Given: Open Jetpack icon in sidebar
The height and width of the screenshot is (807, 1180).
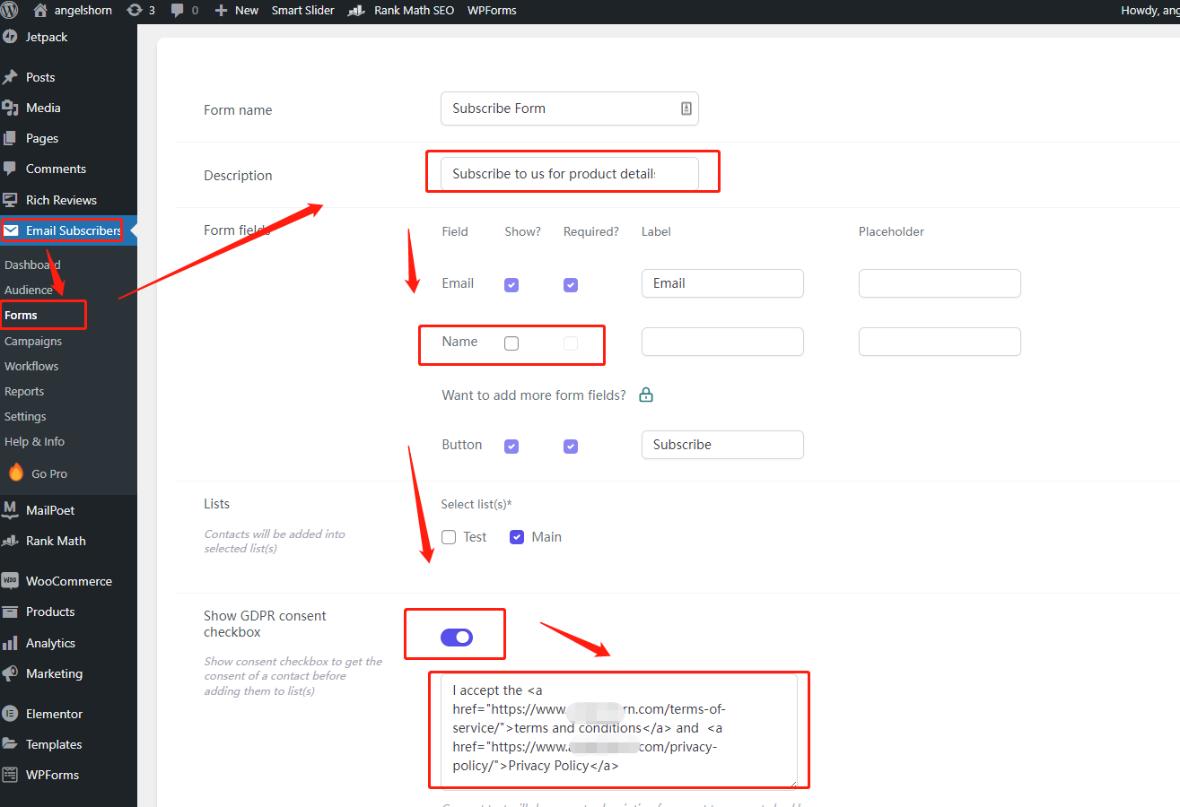Looking at the screenshot, I should pyautogui.click(x=10, y=37).
